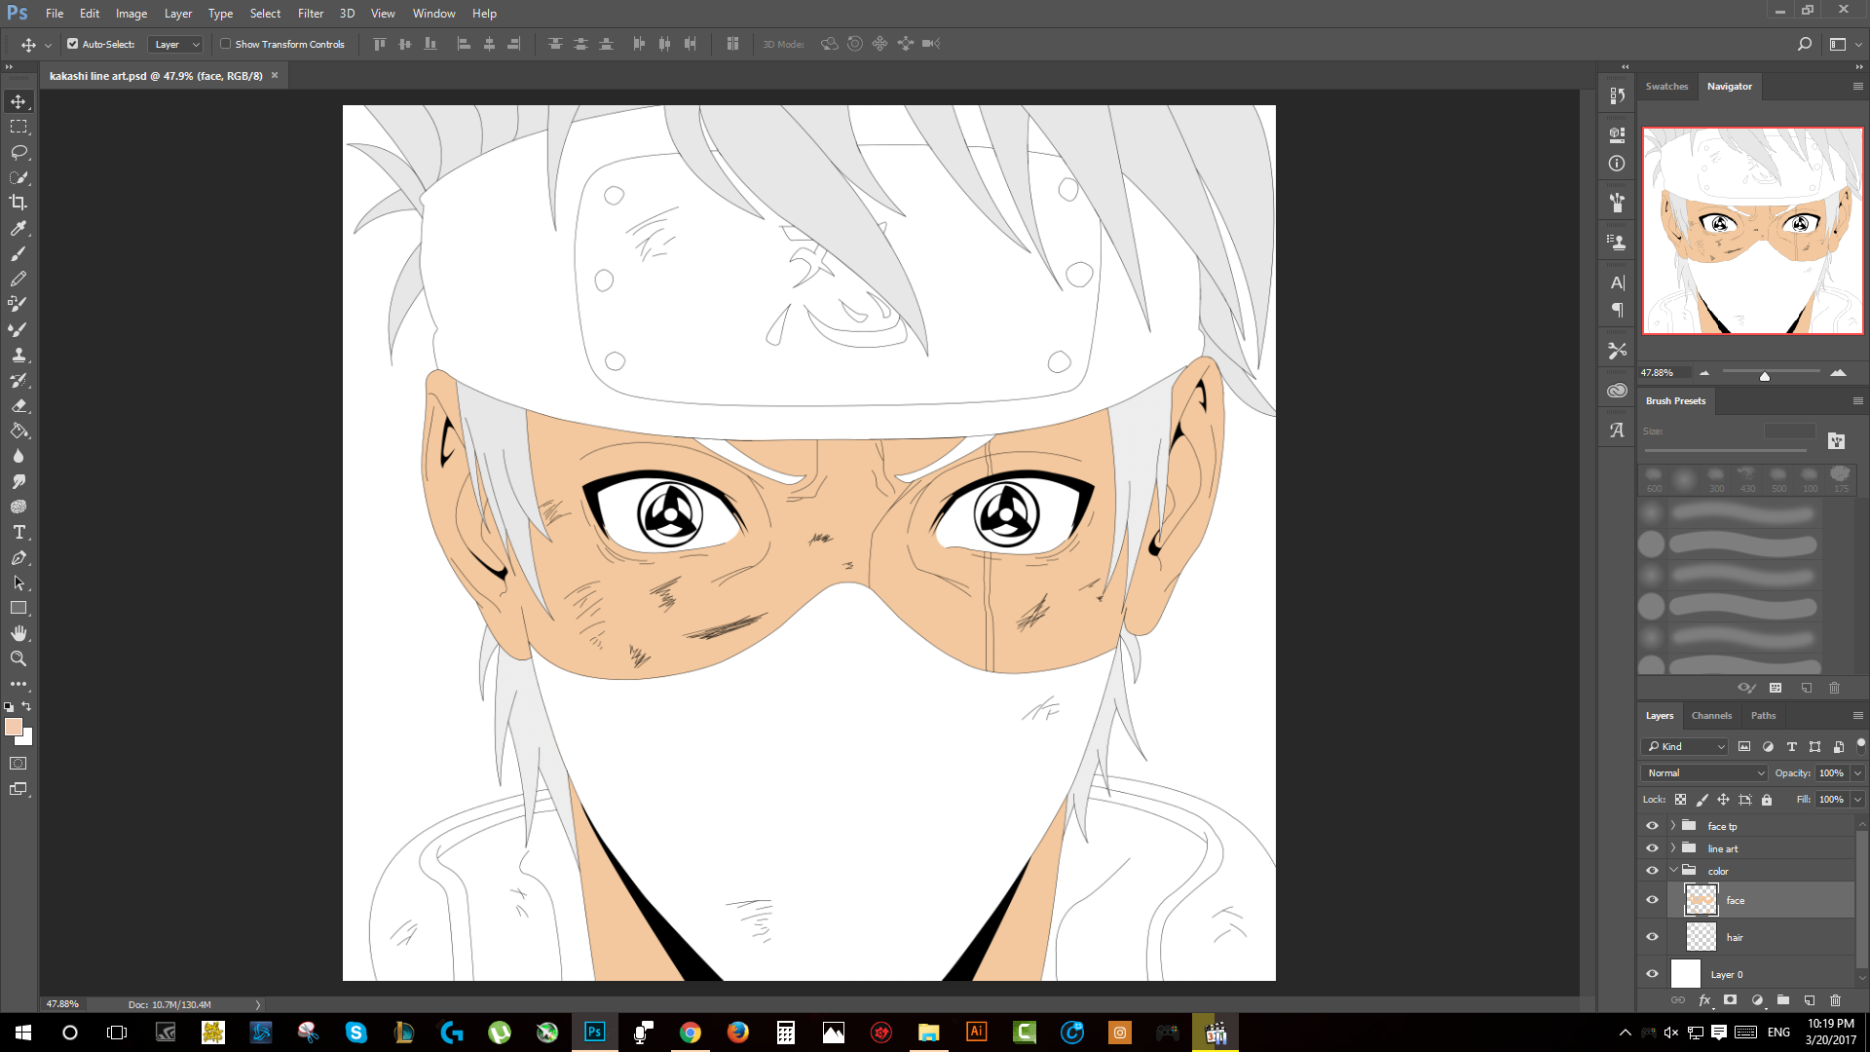Hide the face tp group visibility
Viewport: 1870px width, 1052px height.
pyautogui.click(x=1652, y=826)
